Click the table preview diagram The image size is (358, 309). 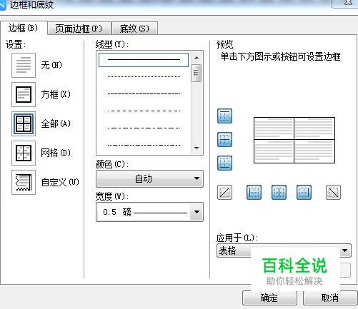294,140
